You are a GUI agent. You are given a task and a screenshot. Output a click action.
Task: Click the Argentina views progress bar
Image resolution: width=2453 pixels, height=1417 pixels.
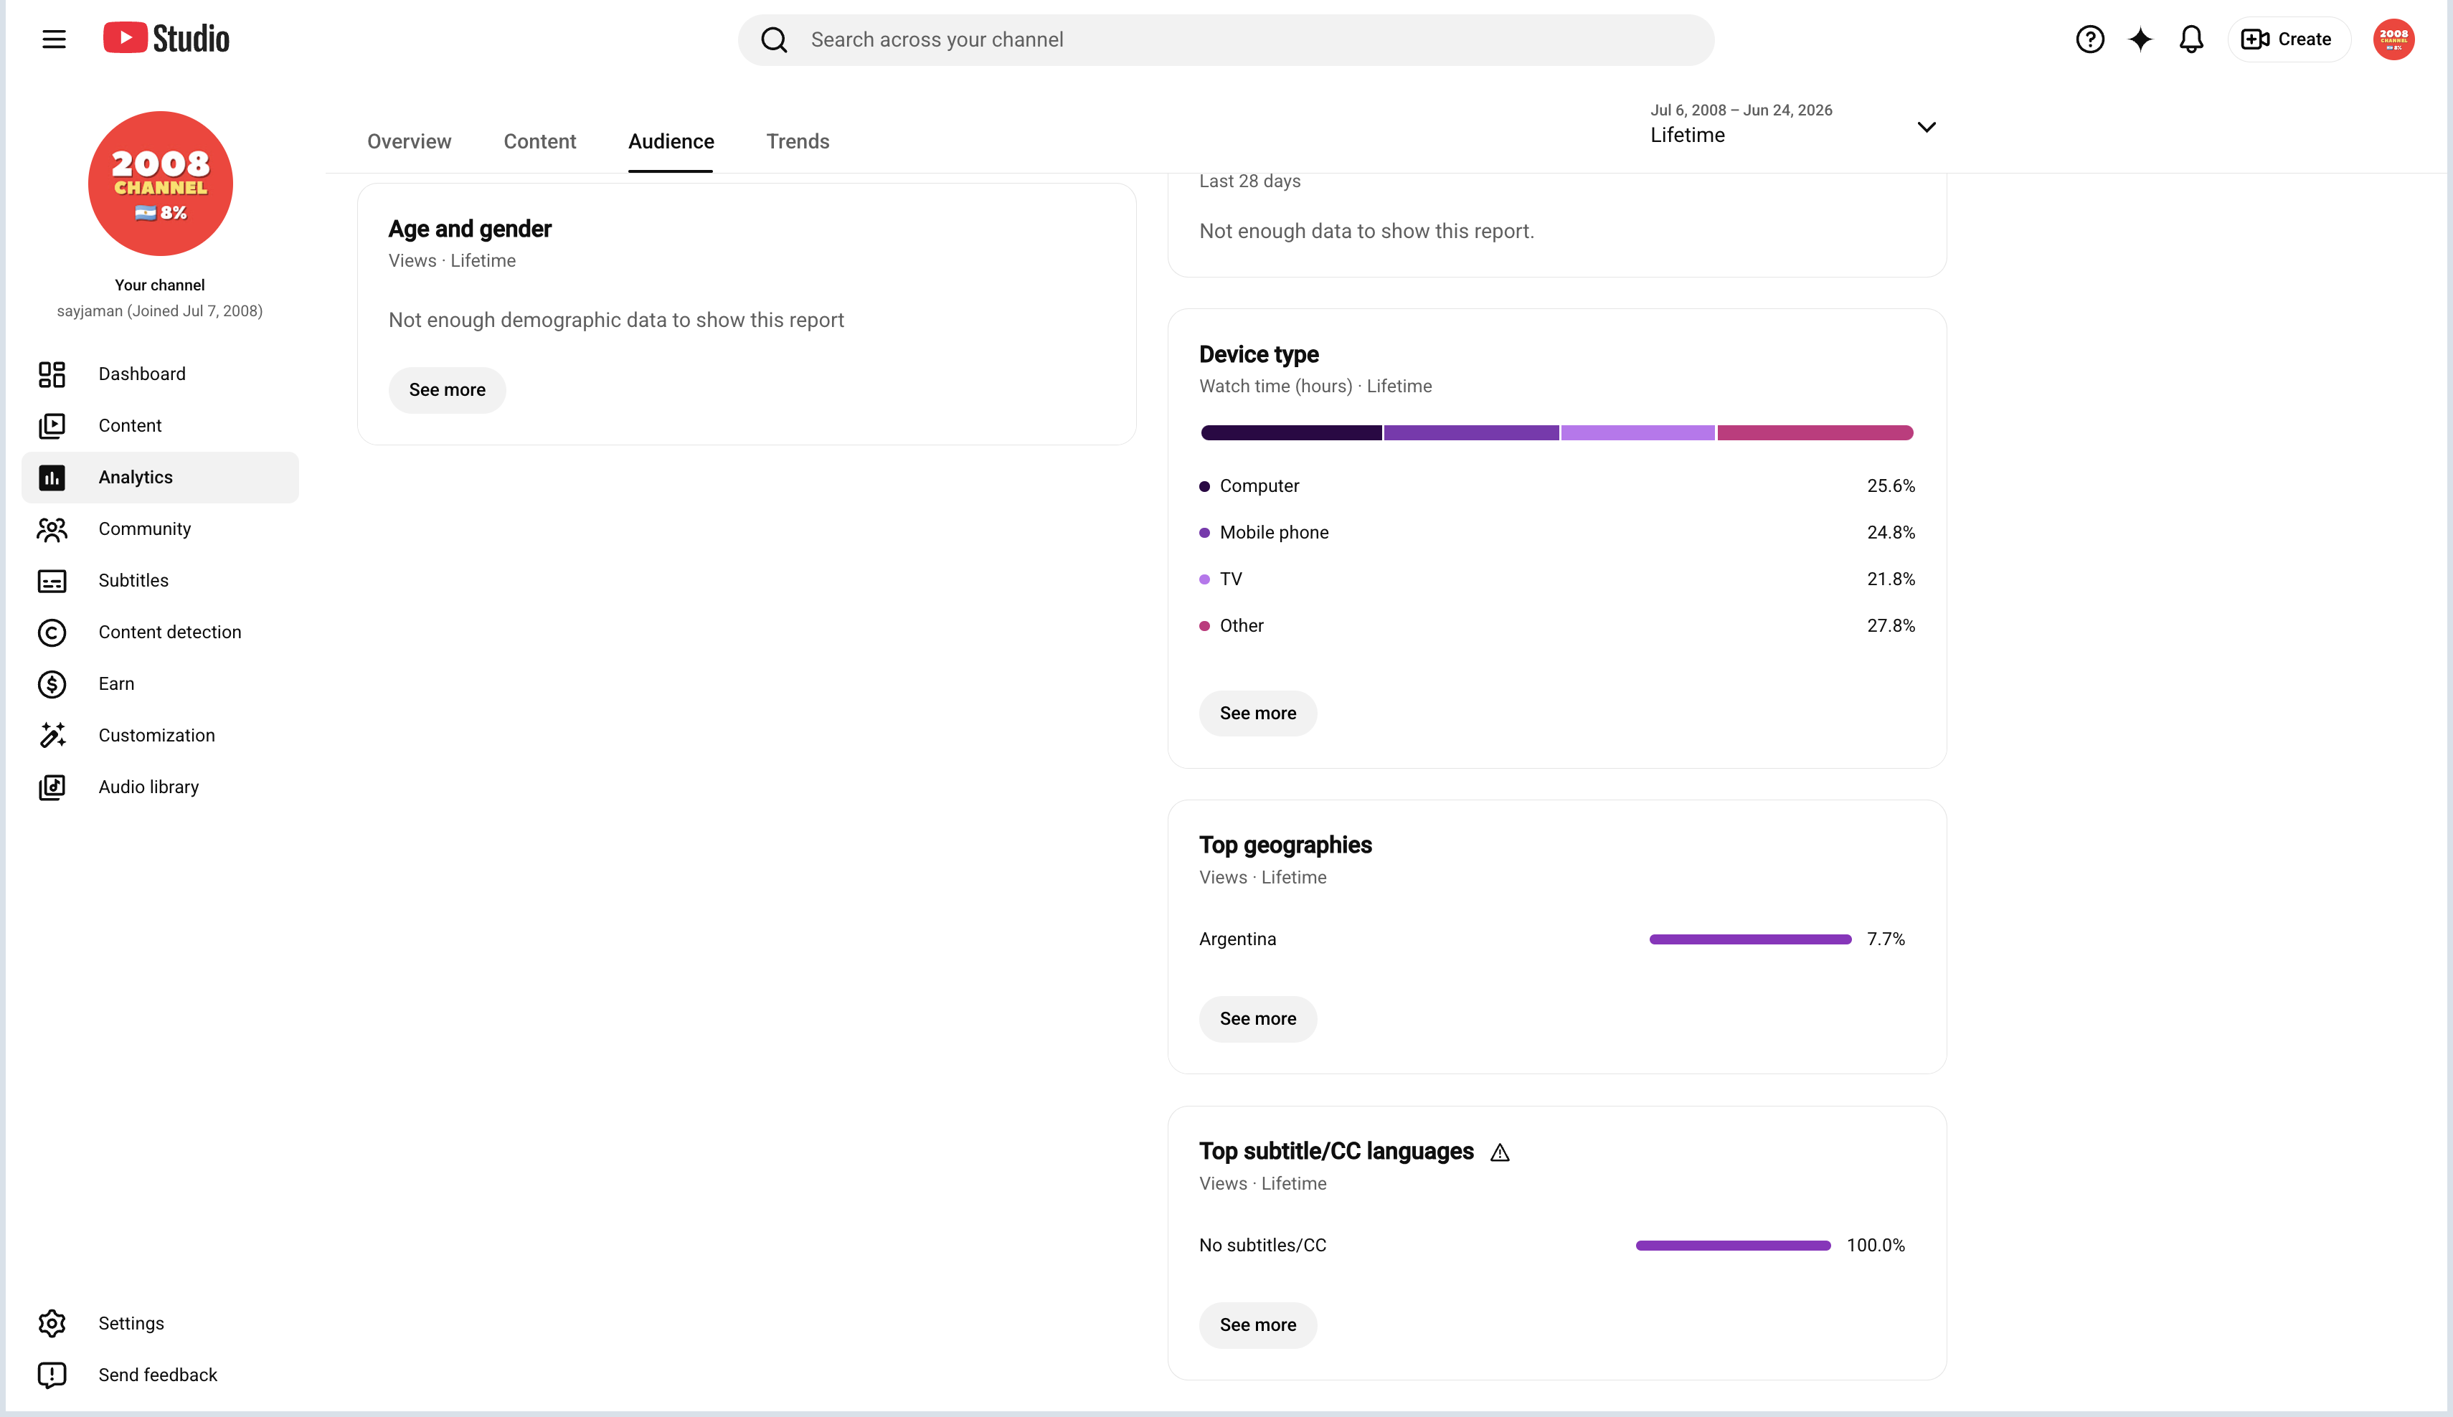tap(1750, 939)
